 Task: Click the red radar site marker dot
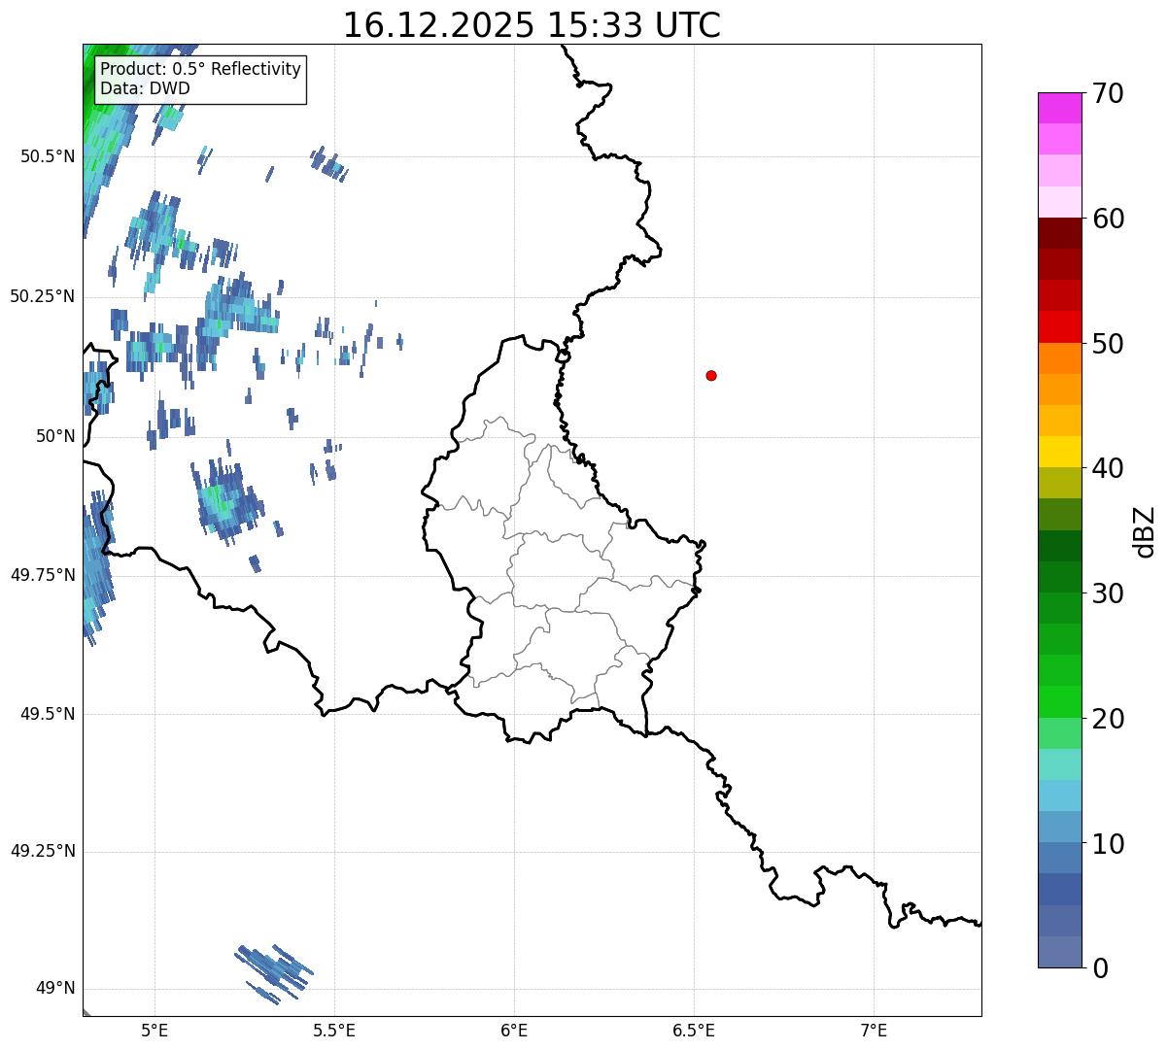(x=711, y=375)
